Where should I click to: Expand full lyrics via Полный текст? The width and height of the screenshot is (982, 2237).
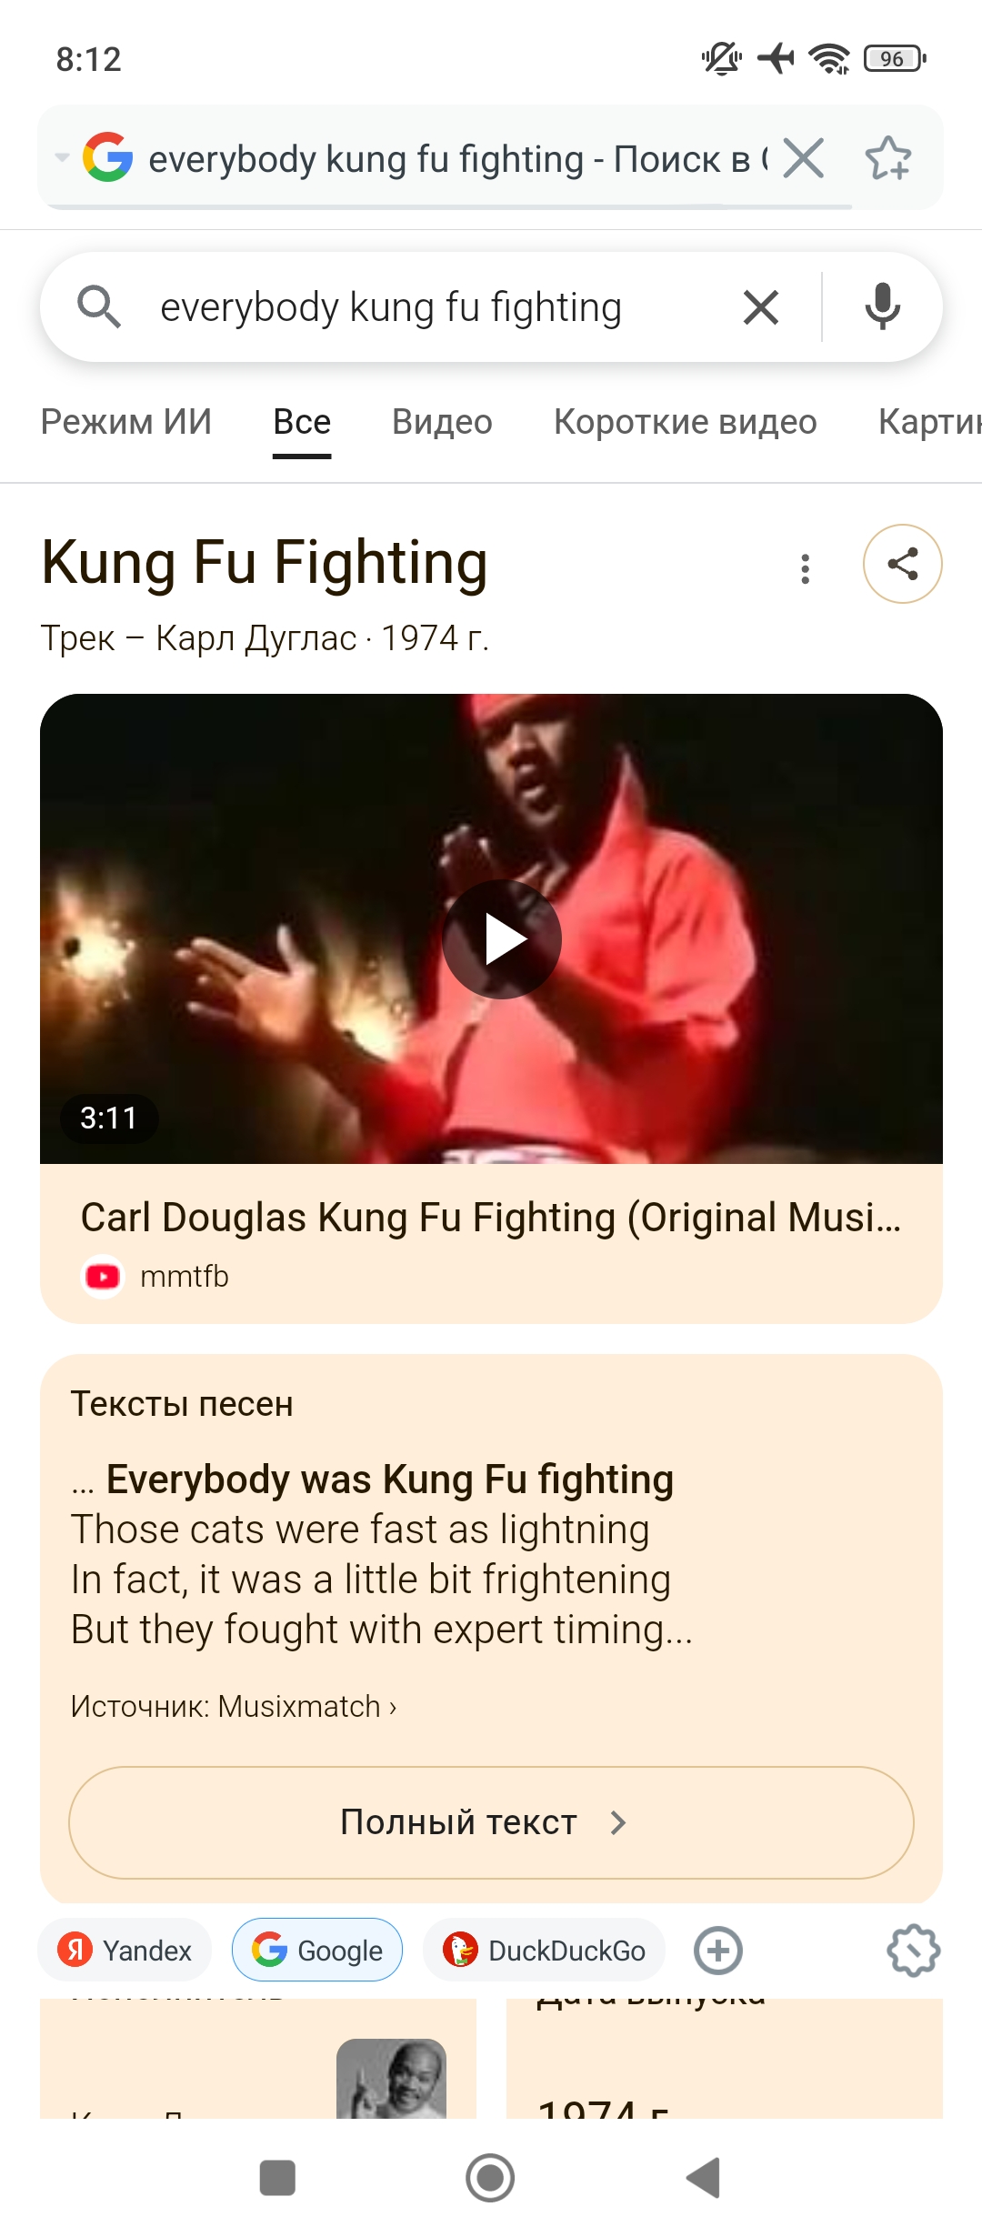click(x=491, y=1823)
